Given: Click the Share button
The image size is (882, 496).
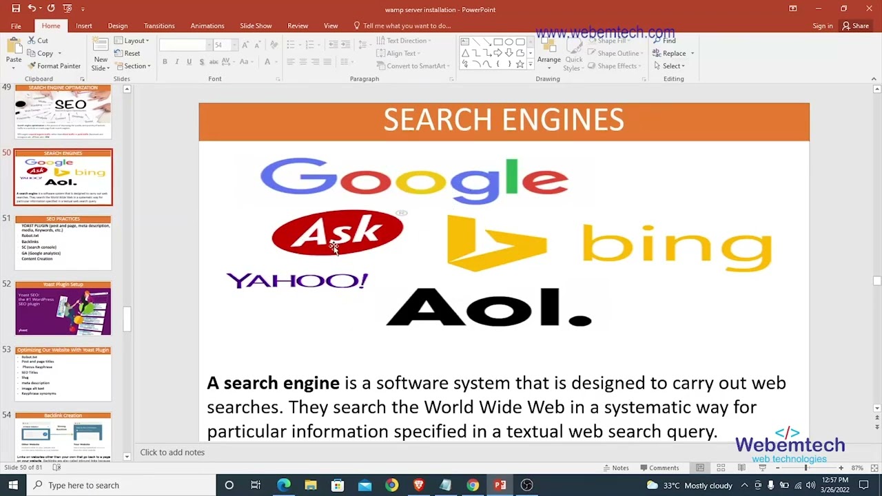Looking at the screenshot, I should pos(855,26).
